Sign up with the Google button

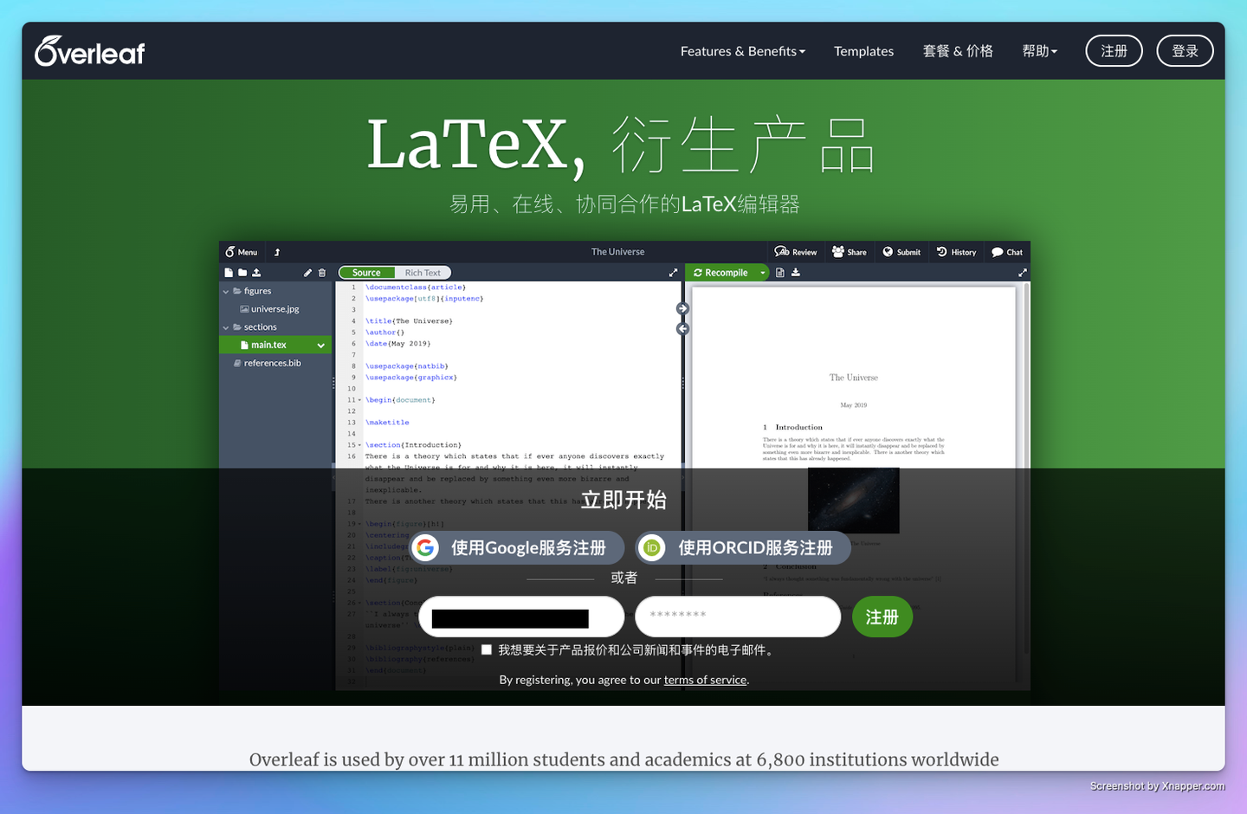[517, 547]
